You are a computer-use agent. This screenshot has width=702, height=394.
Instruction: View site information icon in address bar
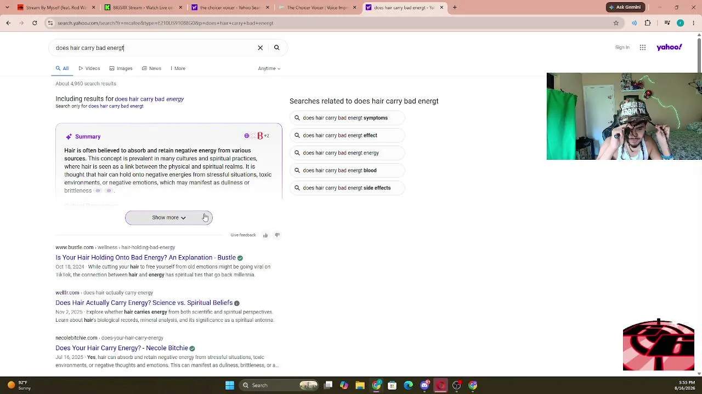point(50,23)
